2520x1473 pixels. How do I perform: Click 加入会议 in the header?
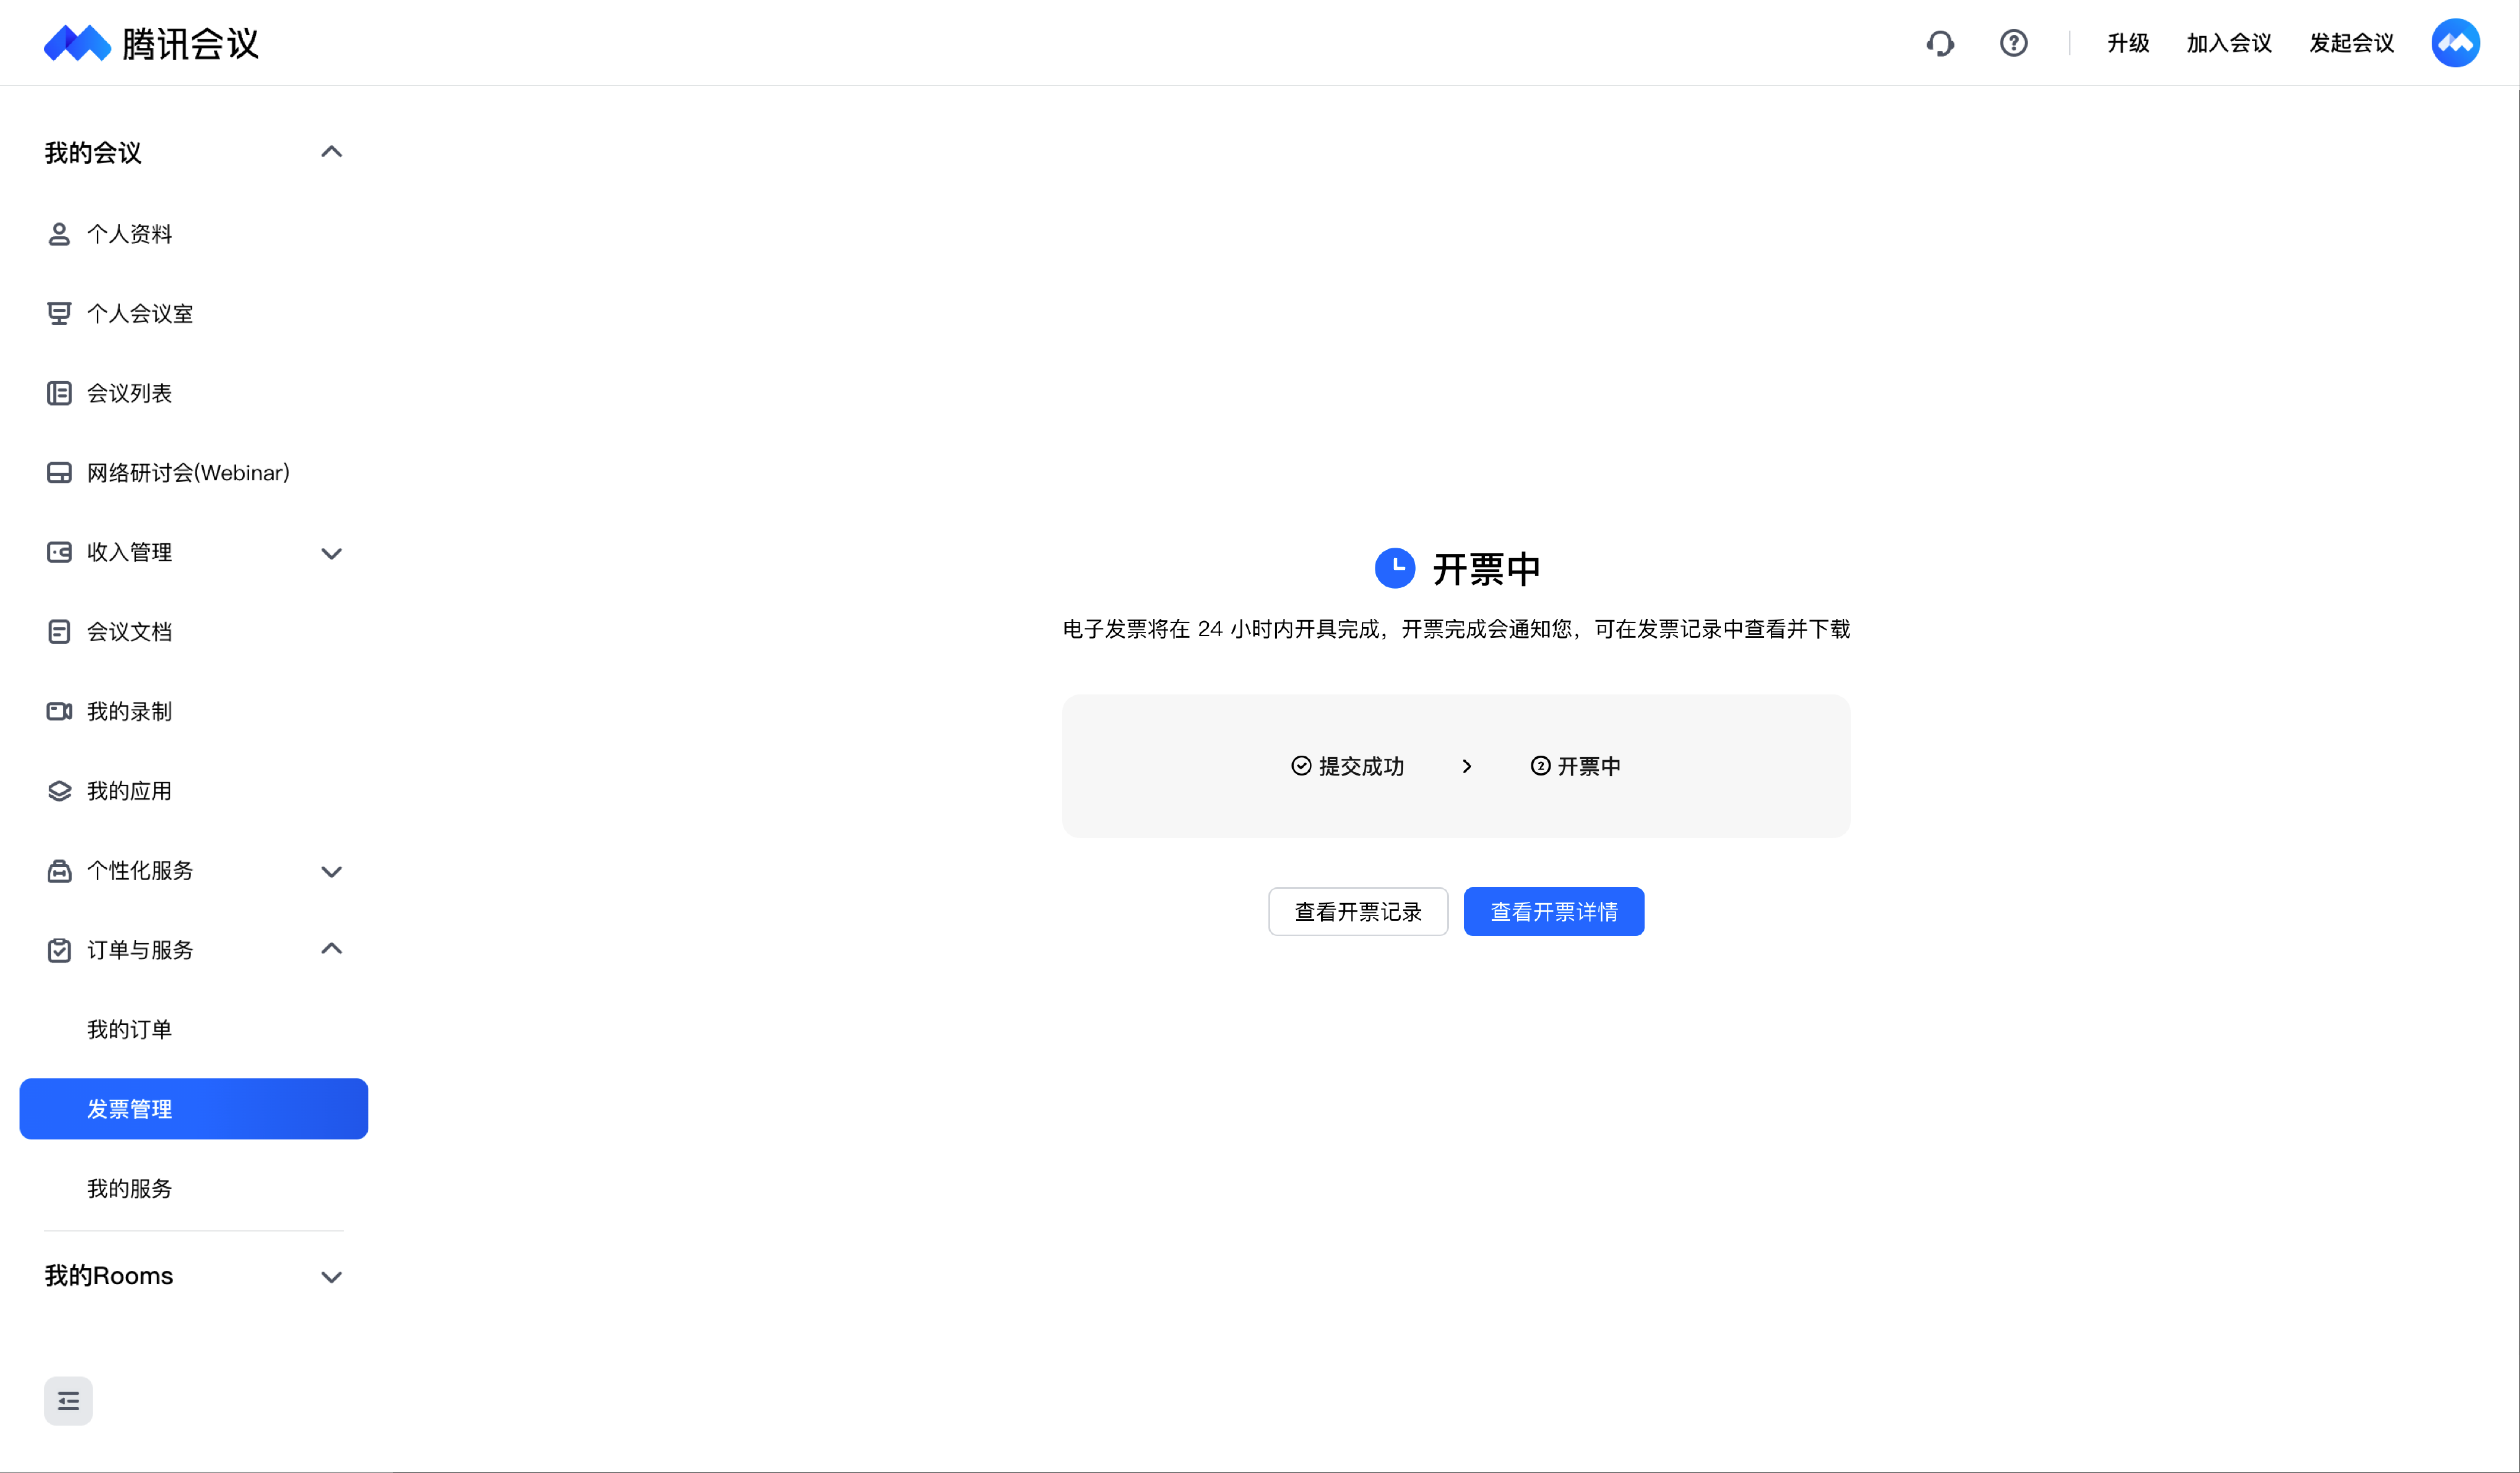click(2229, 43)
